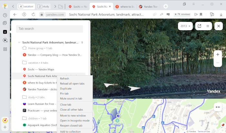Select the study tab group with 2 tabs
The width and height of the screenshot is (226, 133).
44,6
